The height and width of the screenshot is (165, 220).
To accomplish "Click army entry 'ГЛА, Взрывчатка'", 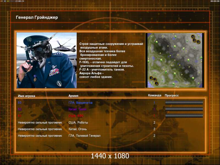I will coord(80,103).
